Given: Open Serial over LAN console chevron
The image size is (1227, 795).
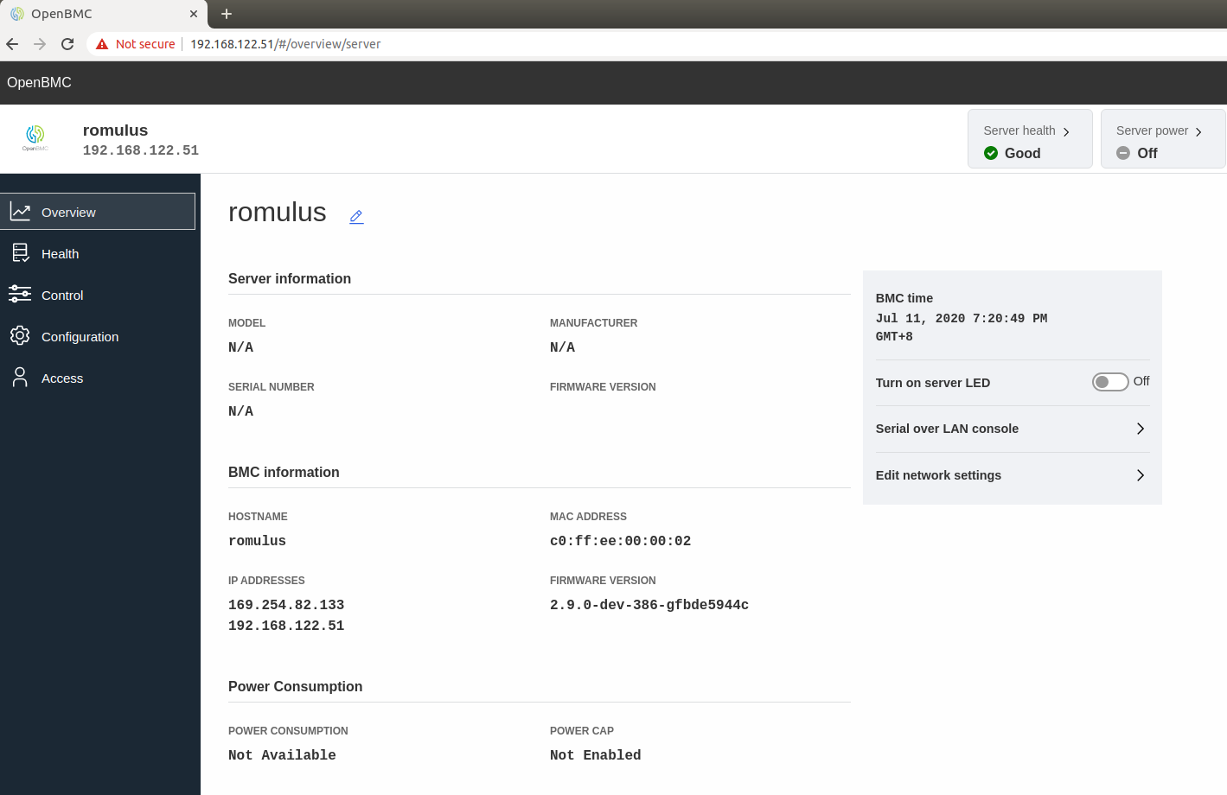Looking at the screenshot, I should point(1141,429).
